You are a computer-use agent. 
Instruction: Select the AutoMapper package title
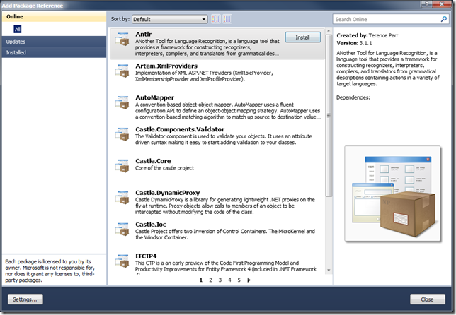point(154,97)
